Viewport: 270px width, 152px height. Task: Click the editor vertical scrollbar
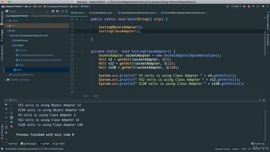tap(265, 43)
